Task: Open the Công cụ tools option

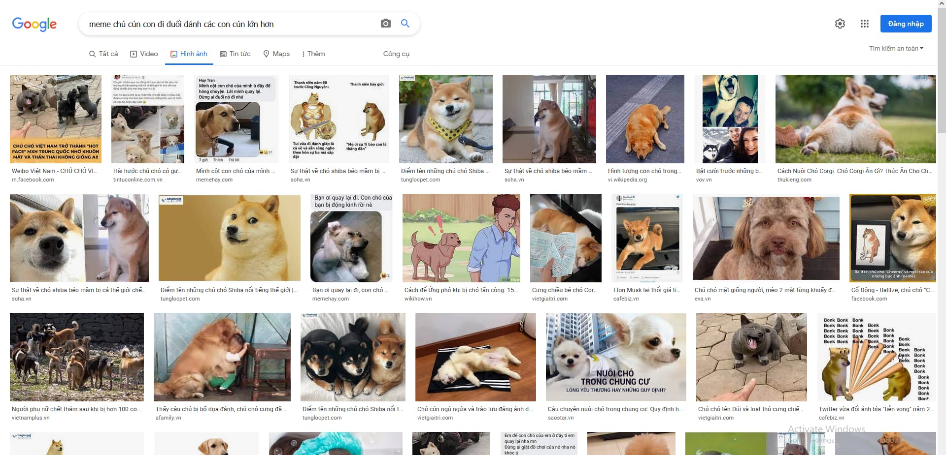Action: (396, 54)
